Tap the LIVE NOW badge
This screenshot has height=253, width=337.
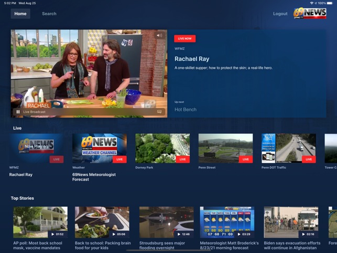[x=184, y=38]
